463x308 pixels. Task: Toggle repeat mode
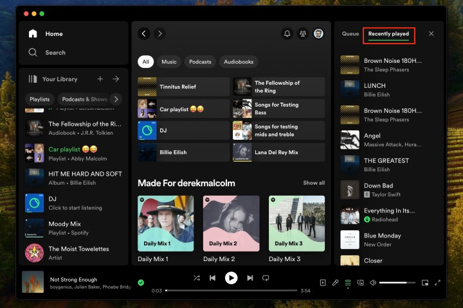[x=266, y=278]
